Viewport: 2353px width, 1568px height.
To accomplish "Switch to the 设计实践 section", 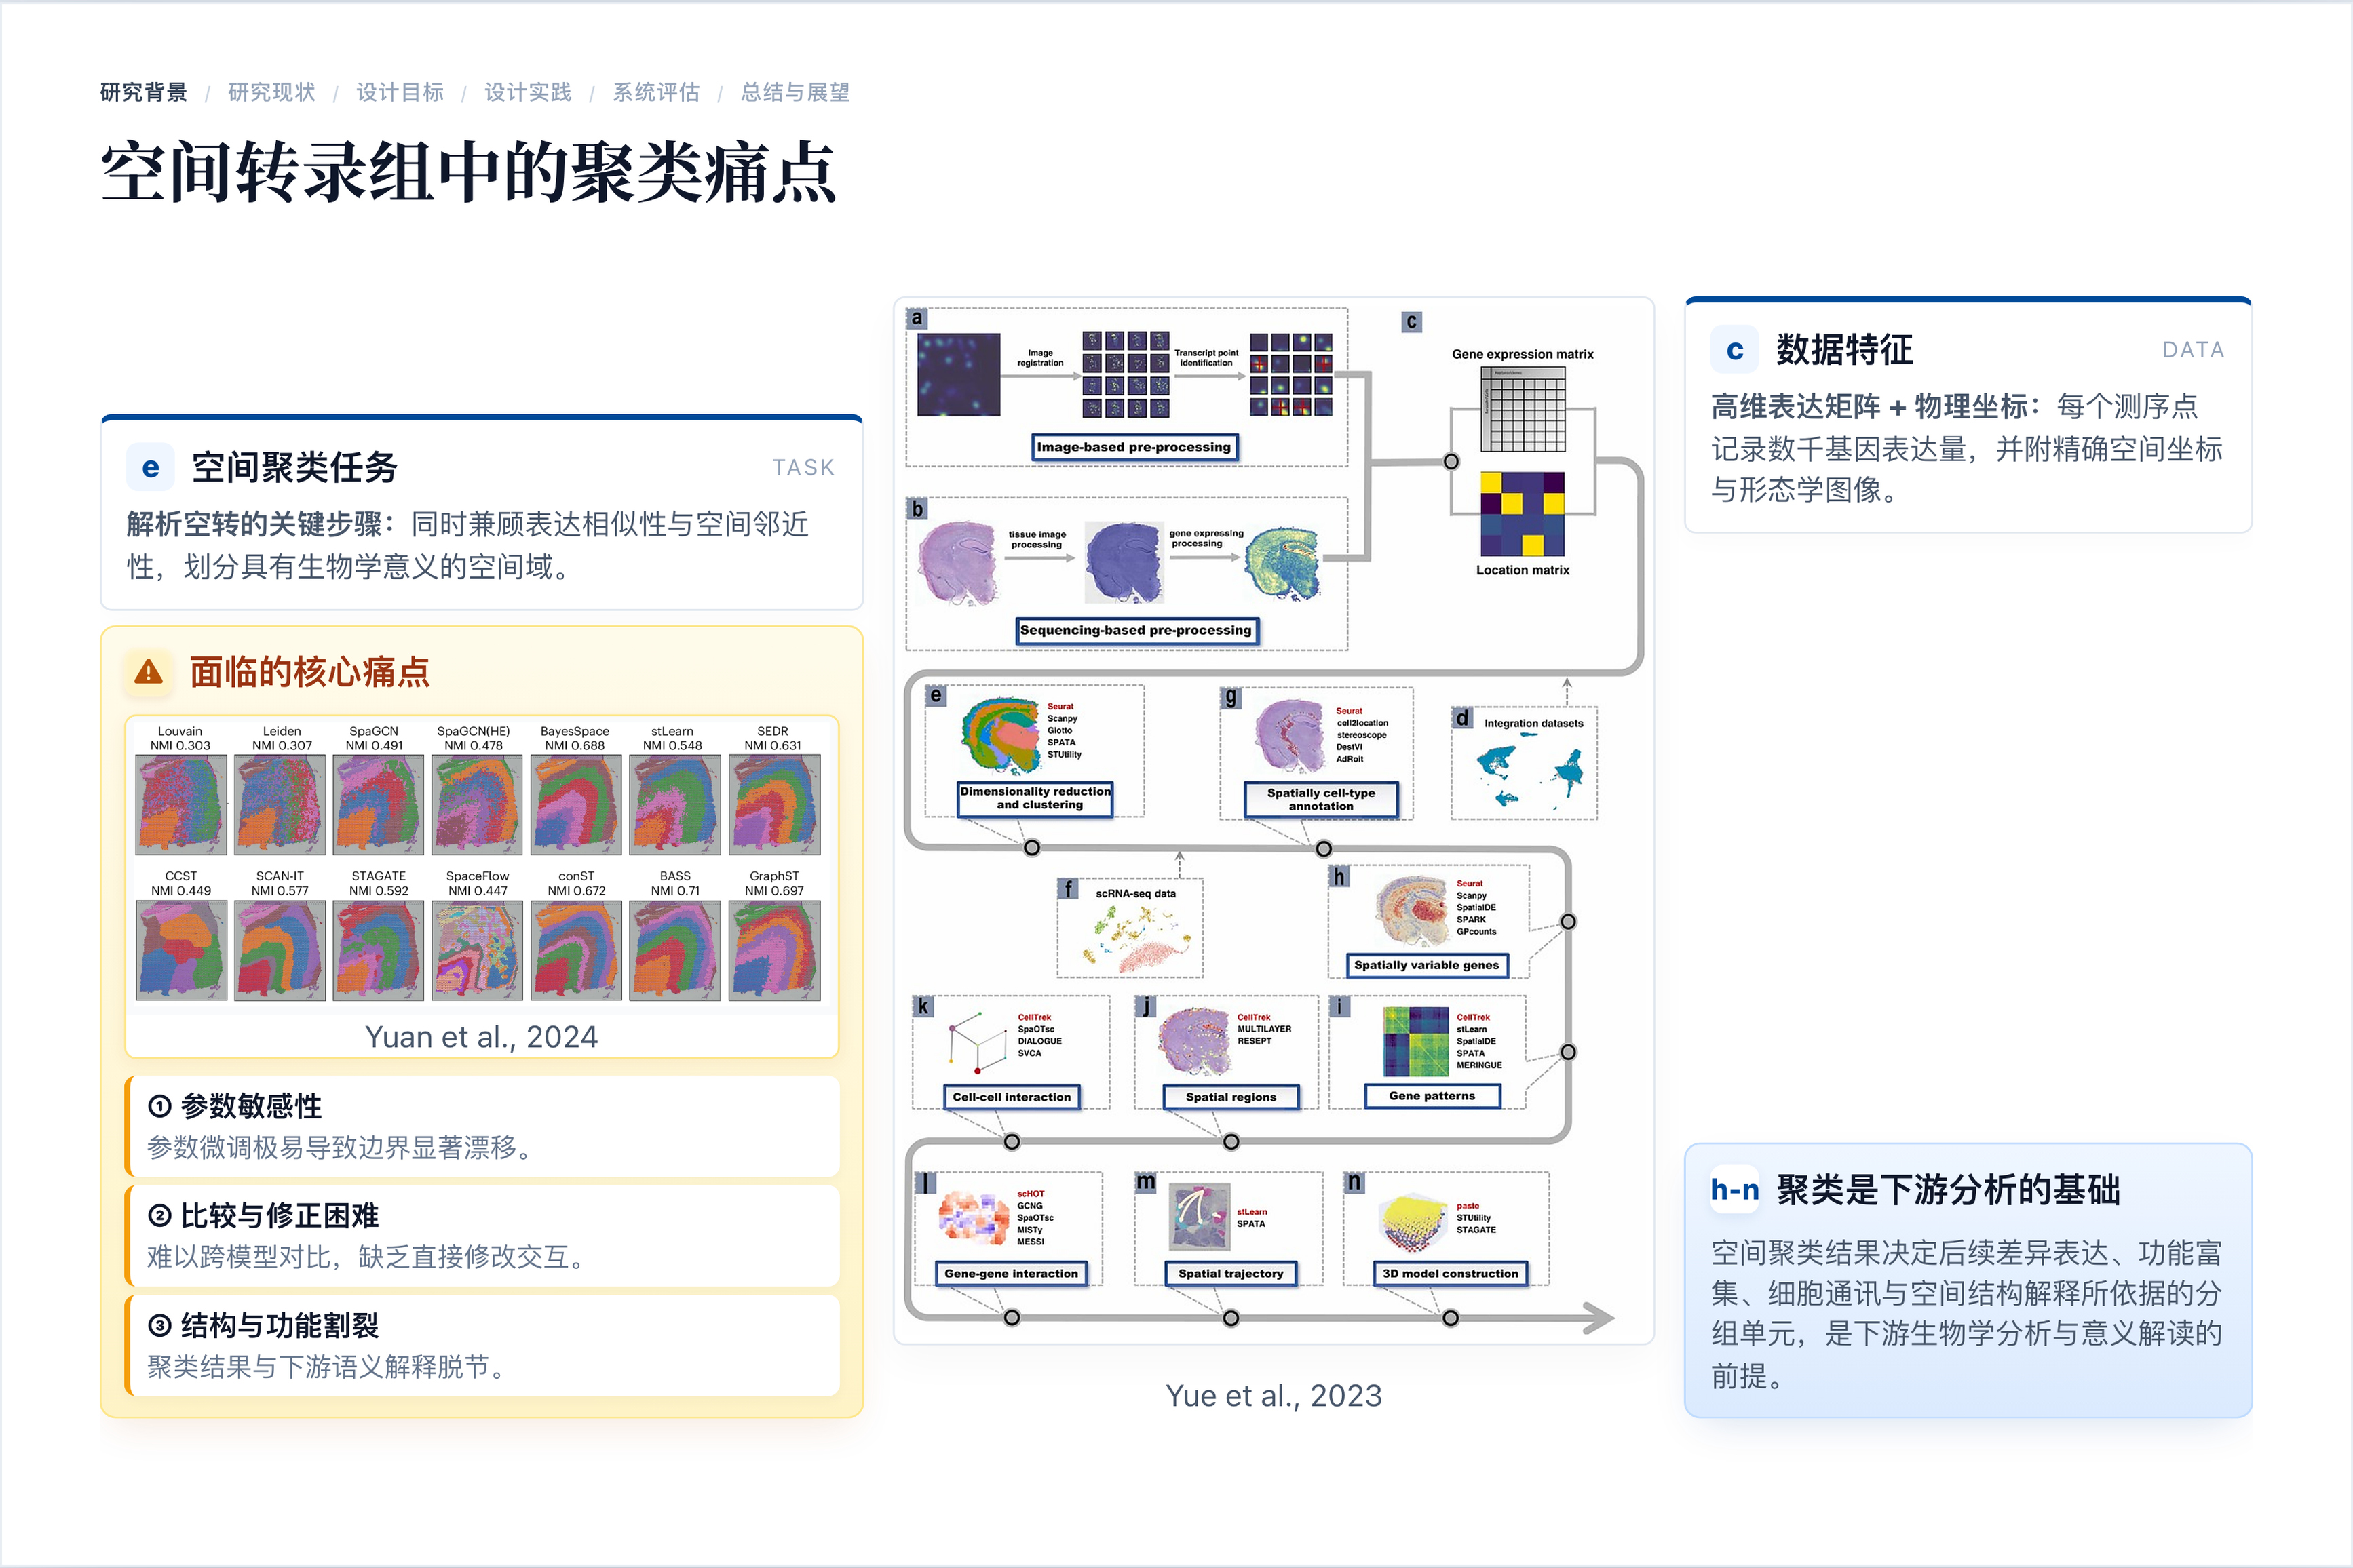I will pos(529,92).
